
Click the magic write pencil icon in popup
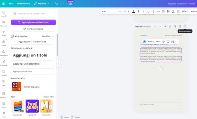[164, 42]
